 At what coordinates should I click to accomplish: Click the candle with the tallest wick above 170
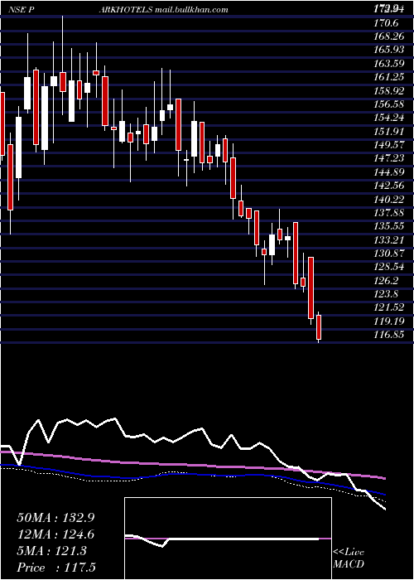pos(62,82)
